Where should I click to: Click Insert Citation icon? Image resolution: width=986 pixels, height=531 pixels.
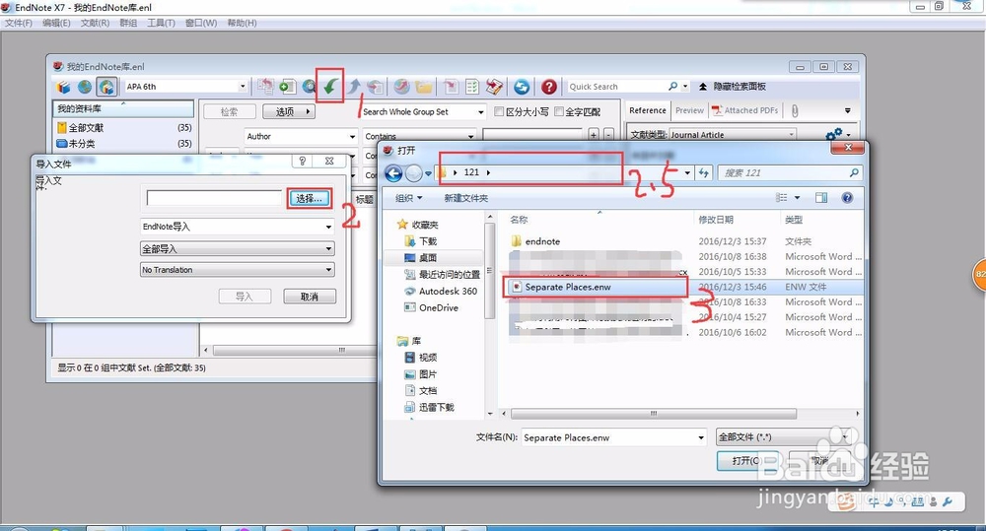coord(451,87)
